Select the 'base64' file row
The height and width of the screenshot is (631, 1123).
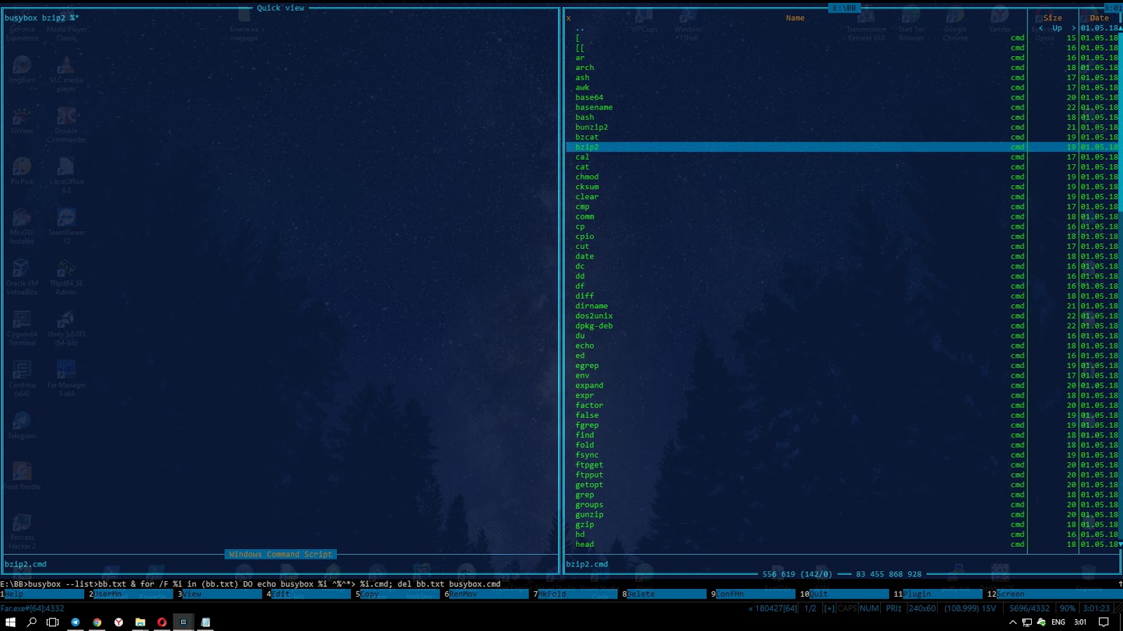click(842, 97)
